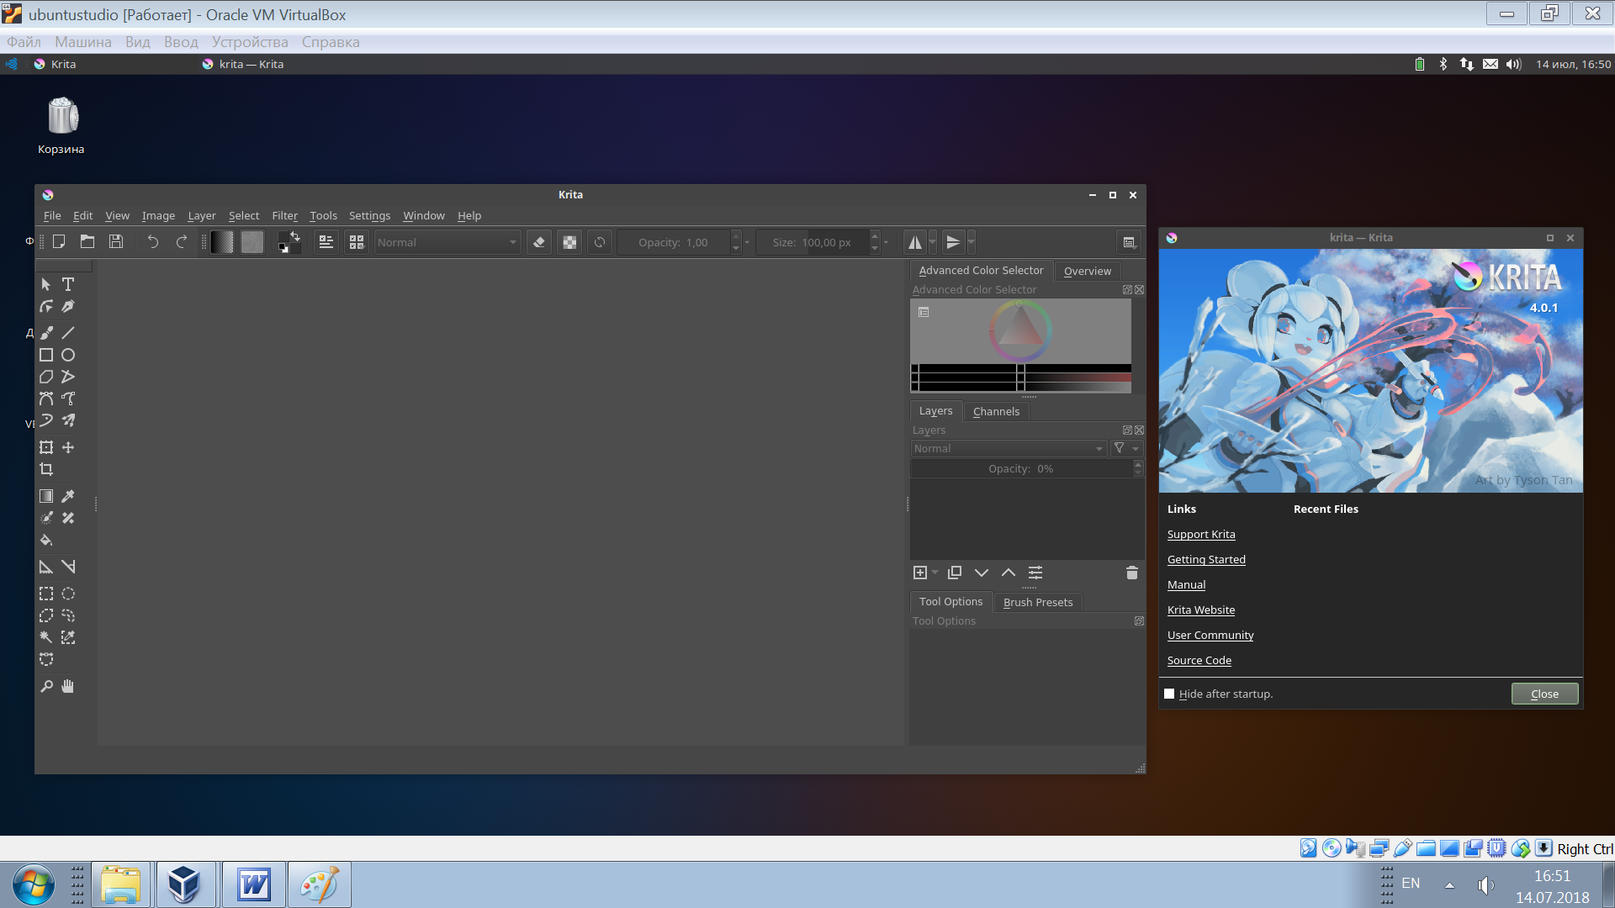Image resolution: width=1615 pixels, height=908 pixels.
Task: Open the brush settings editor button
Action: [326, 242]
